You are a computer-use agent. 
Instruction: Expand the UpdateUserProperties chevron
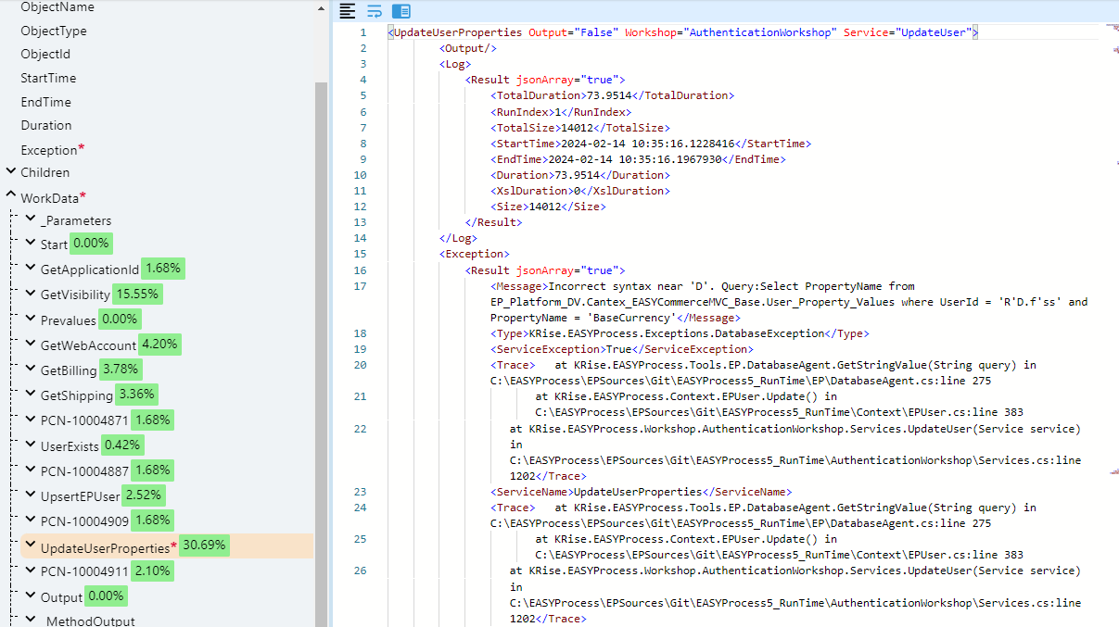point(31,546)
